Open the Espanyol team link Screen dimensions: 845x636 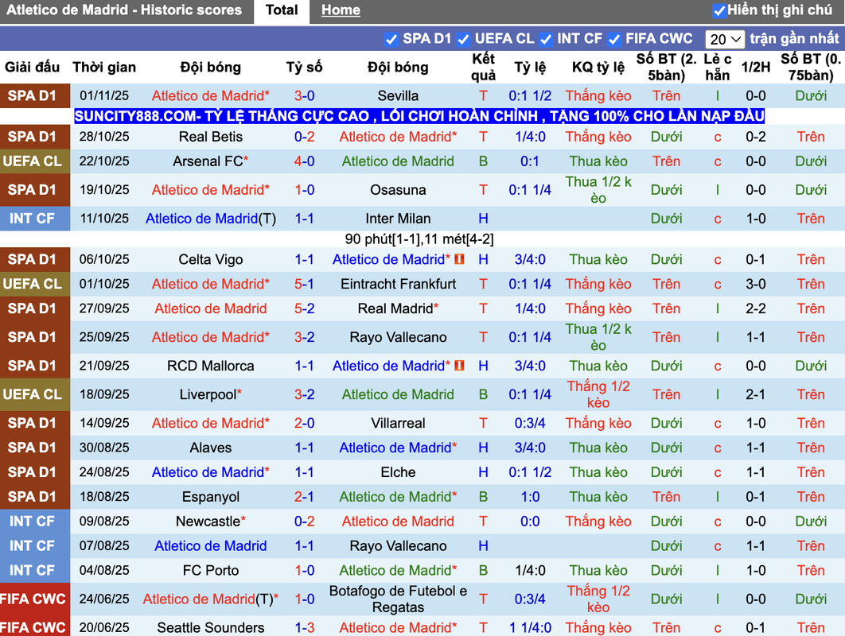pos(211,497)
